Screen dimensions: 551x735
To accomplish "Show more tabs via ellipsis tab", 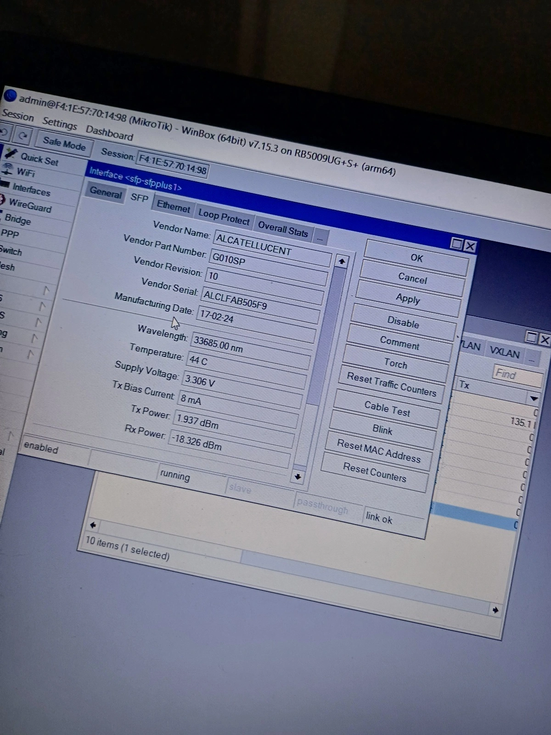I will coord(320,238).
